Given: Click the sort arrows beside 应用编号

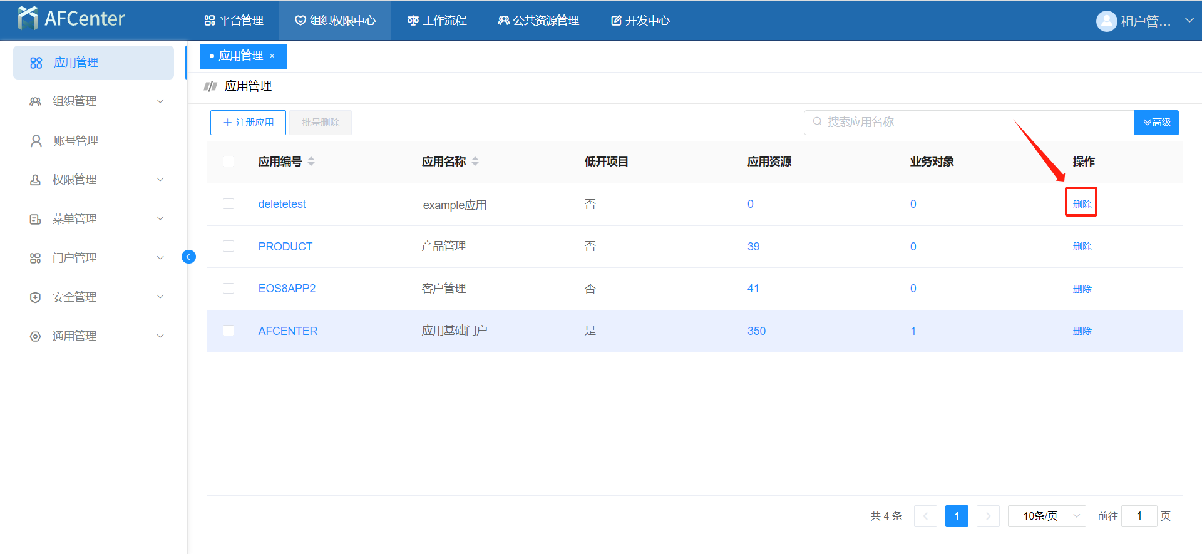Looking at the screenshot, I should coord(311,162).
